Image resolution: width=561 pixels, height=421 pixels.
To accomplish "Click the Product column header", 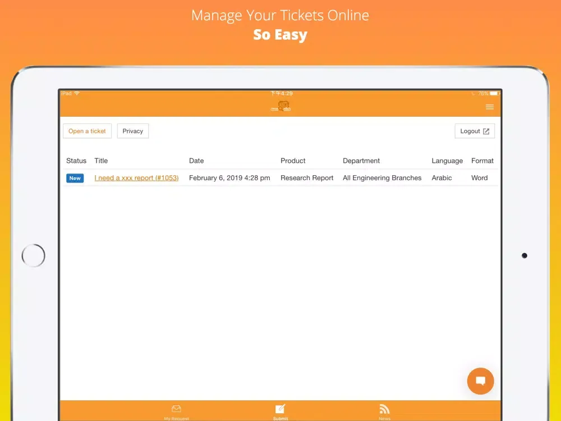I will [293, 161].
